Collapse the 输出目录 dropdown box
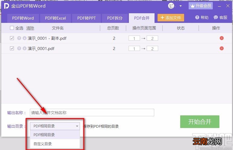 (x=55, y=126)
